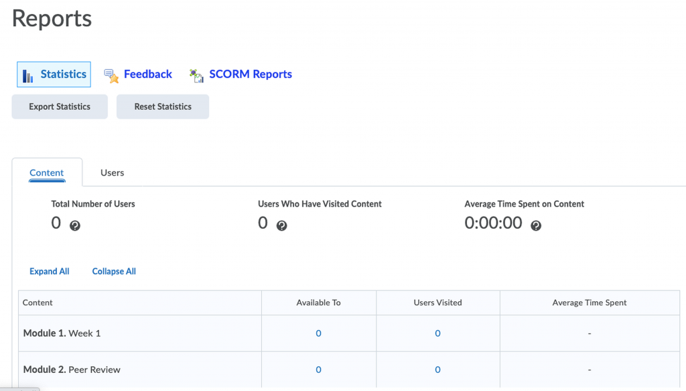The image size is (686, 391).
Task: Open the Feedback reports link
Action: (x=148, y=74)
